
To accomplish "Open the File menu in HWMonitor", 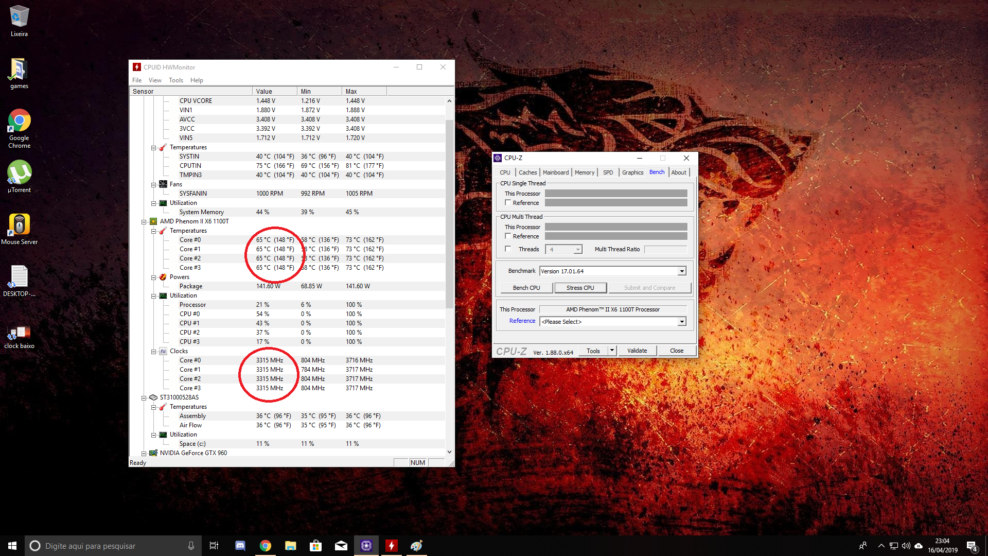I will 137,80.
